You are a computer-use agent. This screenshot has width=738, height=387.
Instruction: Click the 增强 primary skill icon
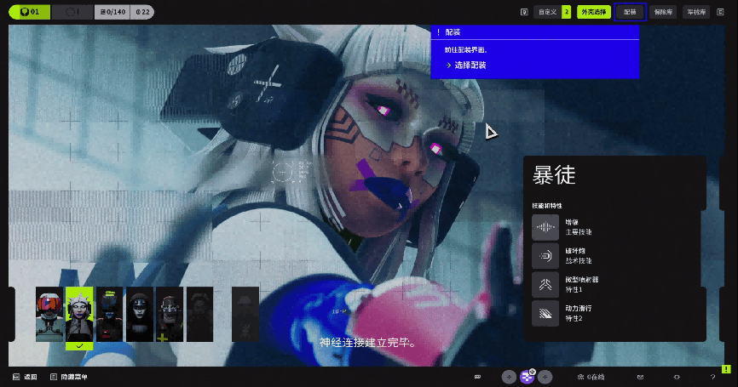click(545, 226)
